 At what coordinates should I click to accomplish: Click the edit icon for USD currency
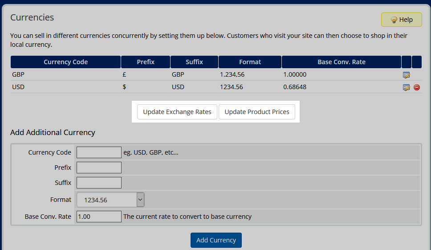click(406, 87)
